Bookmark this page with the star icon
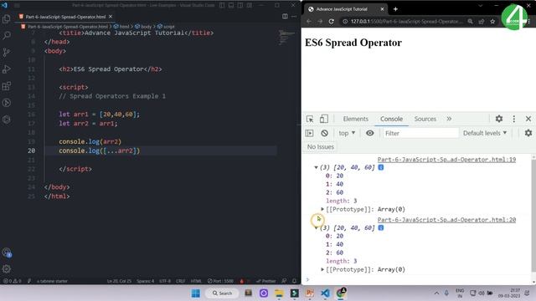The image size is (536, 301). [x=492, y=21]
